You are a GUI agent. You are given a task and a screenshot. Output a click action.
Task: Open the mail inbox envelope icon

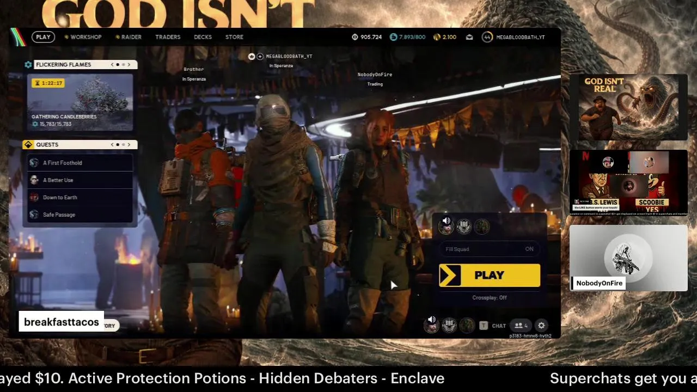pos(469,37)
